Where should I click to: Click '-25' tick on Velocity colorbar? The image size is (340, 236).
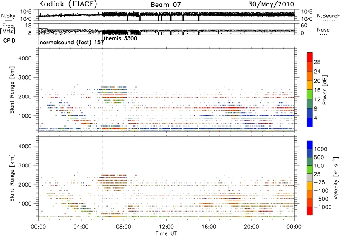(x=320, y=182)
